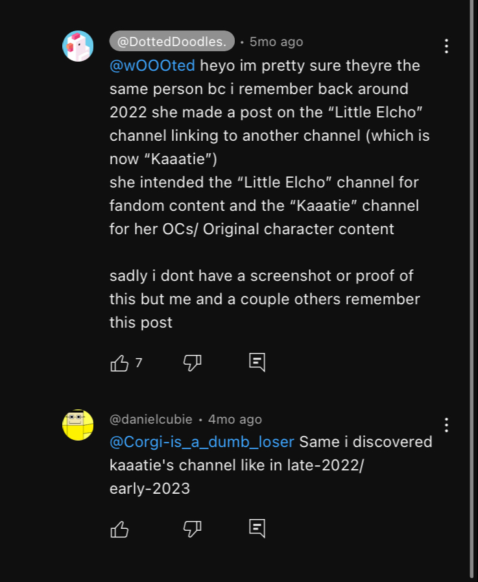Open the DottedDoodles chicken avatar profile

point(78,46)
